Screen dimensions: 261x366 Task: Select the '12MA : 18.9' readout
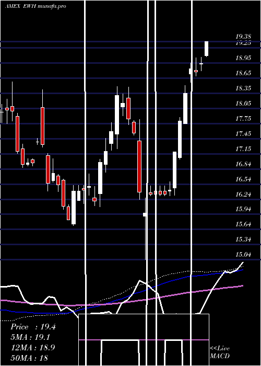33,348
